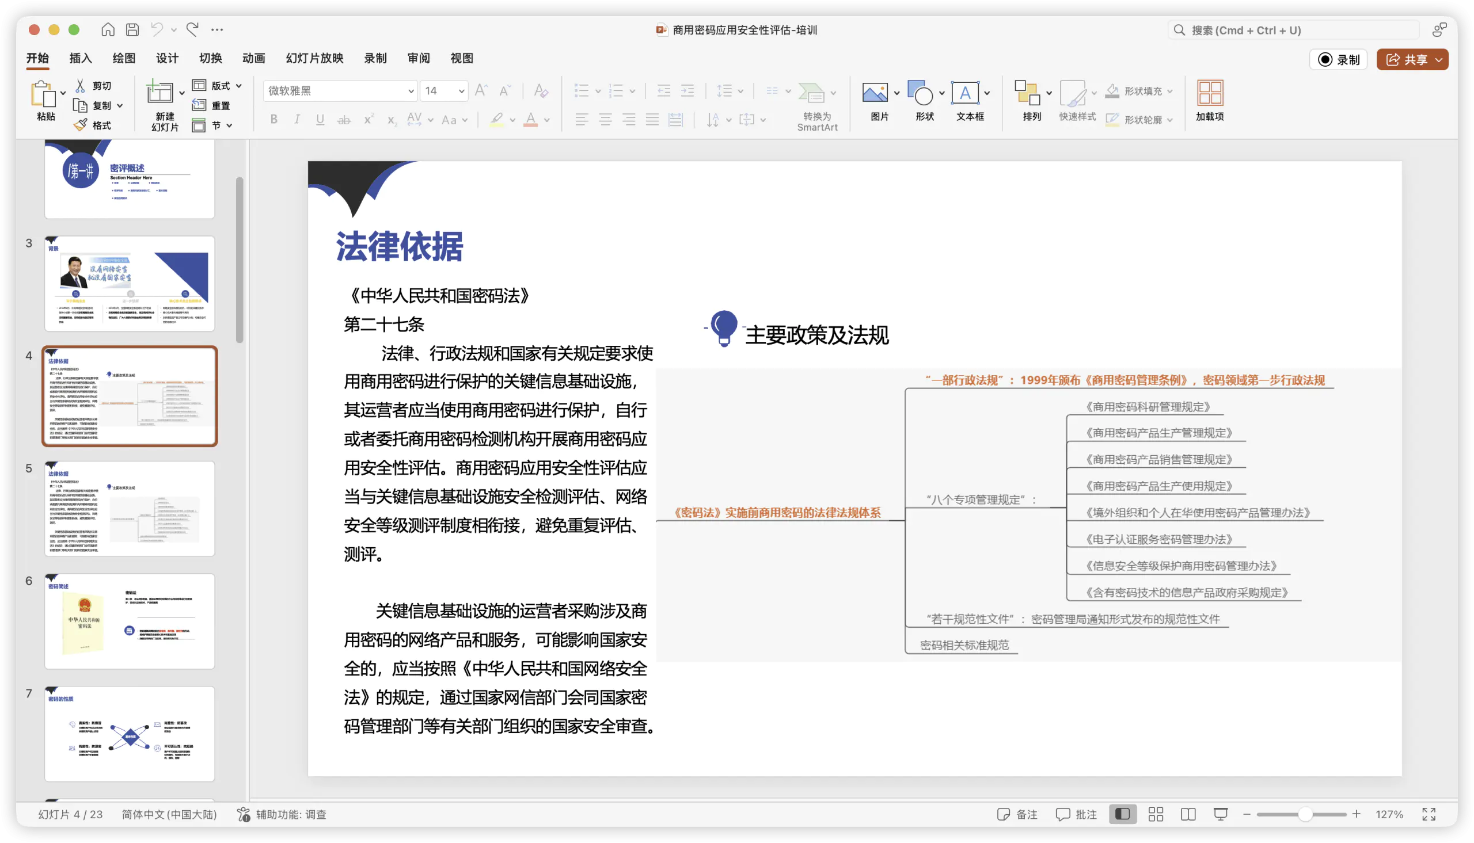Click the 录制 record button at top right
This screenshot has width=1474, height=843.
[1339, 60]
